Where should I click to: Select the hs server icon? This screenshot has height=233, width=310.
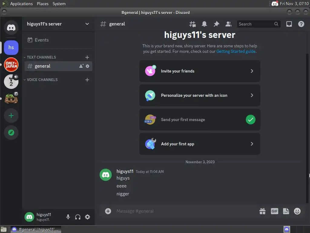(11, 48)
